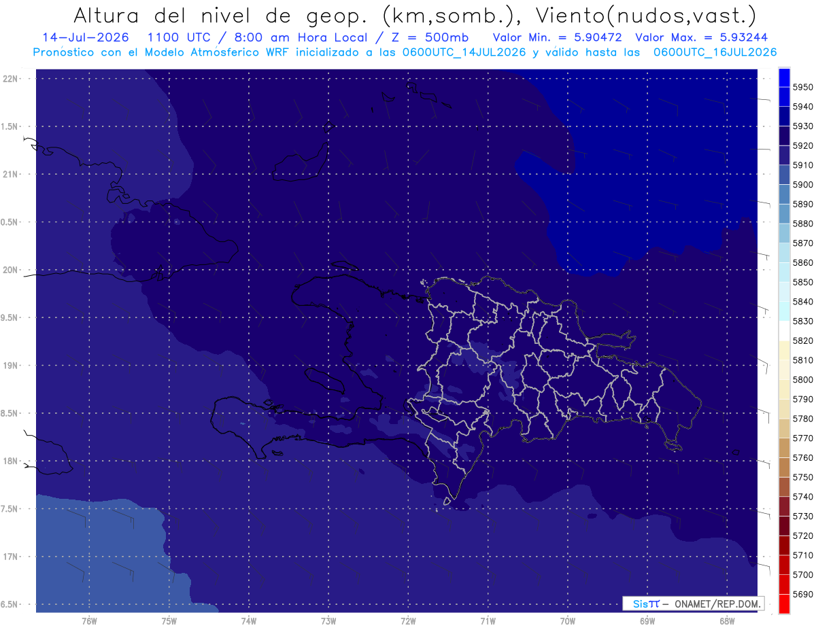
Task: Click the 71W longitude label
Action: pos(488,620)
